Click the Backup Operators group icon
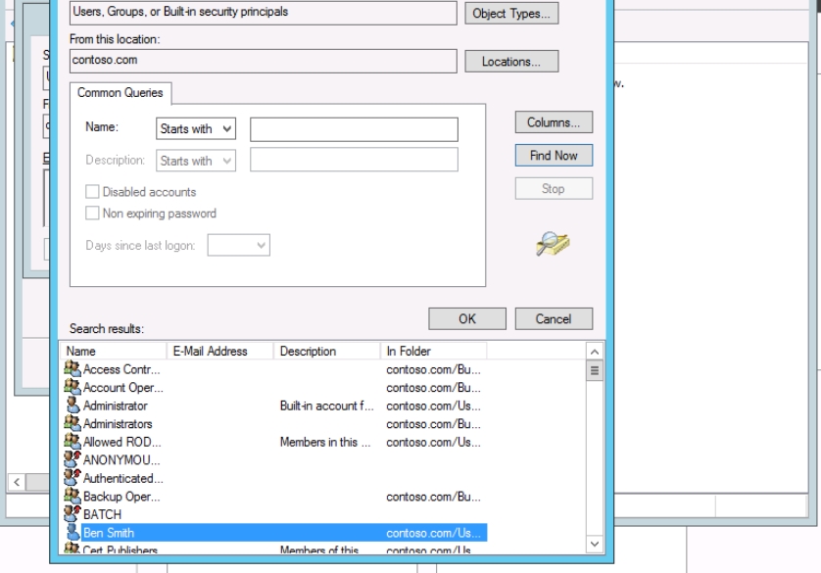Screen dimensions: 821x573 (x=72, y=497)
